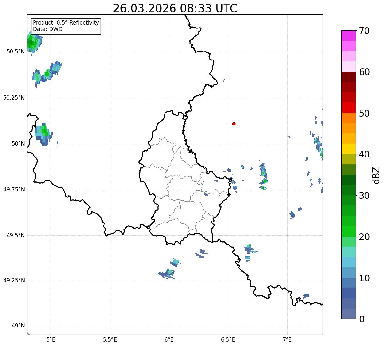Click the 'Data: DWD' text
384x346 pixels.
pos(48,29)
